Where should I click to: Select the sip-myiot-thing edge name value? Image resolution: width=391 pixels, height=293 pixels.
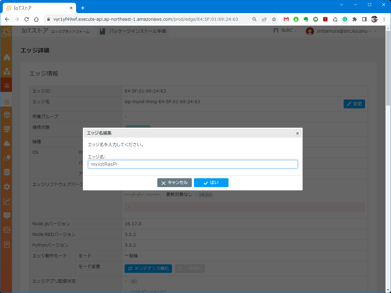[162, 102]
